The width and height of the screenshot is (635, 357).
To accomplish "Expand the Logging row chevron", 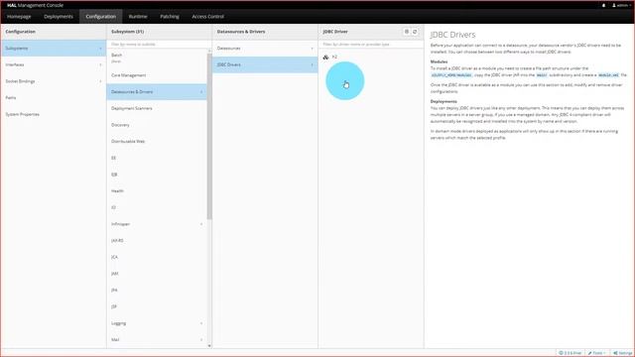I will (x=201, y=323).
